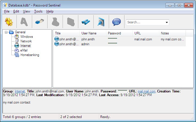Image resolution: width=196 pixels, height=122 pixels.
Task: Click the grayed-out letter A toolbar icon
Action: point(24,22)
